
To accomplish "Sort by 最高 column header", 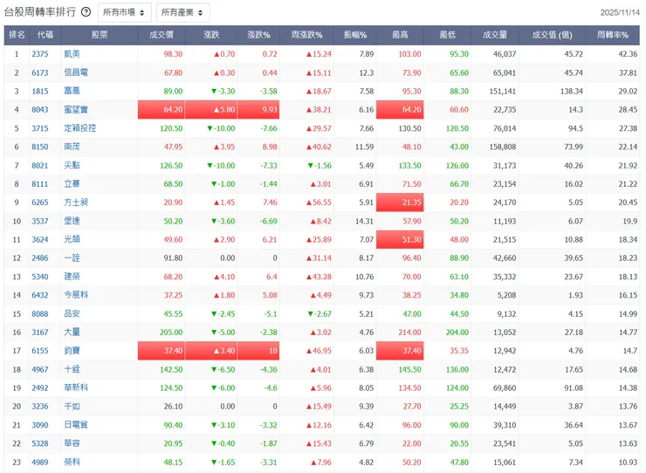I will click(400, 35).
